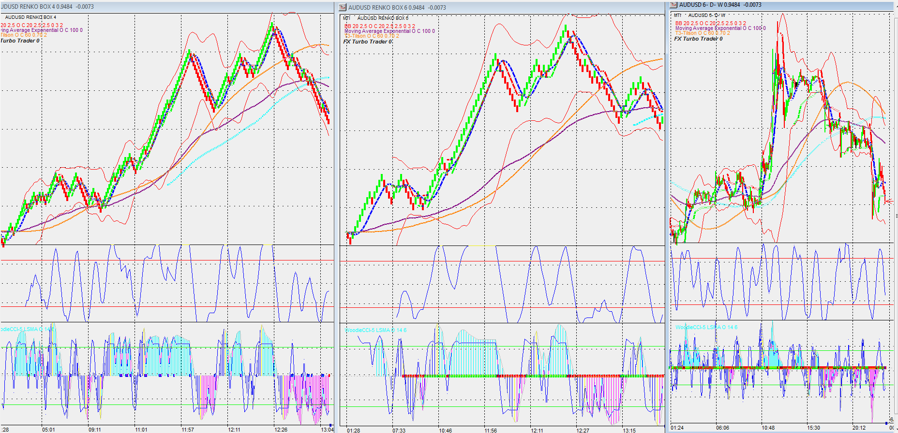
Task: Select the AUDUSD RENKO BOX 6 title bar text
Action: pyautogui.click(x=397, y=8)
